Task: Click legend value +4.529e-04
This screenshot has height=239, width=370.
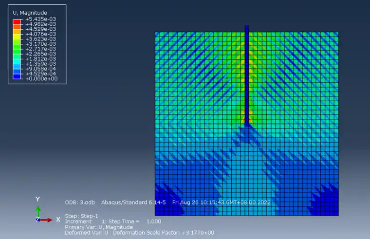Action: (x=40, y=74)
